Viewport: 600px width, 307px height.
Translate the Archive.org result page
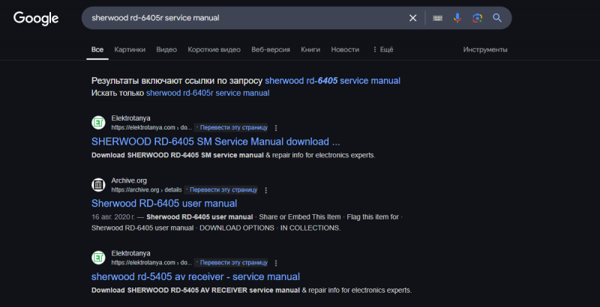tap(223, 189)
